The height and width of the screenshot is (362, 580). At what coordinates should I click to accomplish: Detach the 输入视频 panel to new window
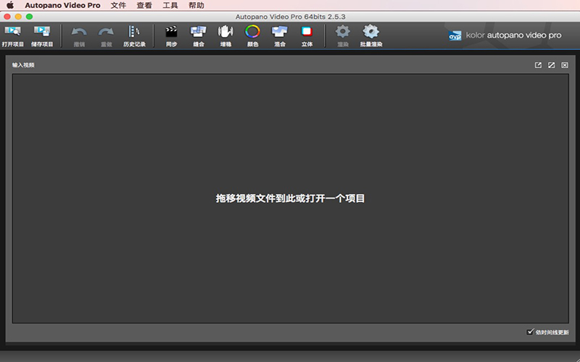coord(538,65)
